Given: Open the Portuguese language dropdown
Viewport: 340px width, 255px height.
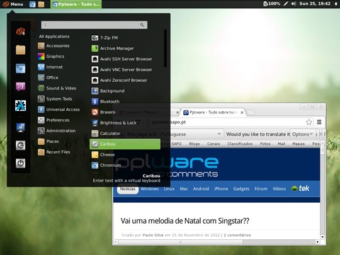Looking at the screenshot, I should pos(191,134).
